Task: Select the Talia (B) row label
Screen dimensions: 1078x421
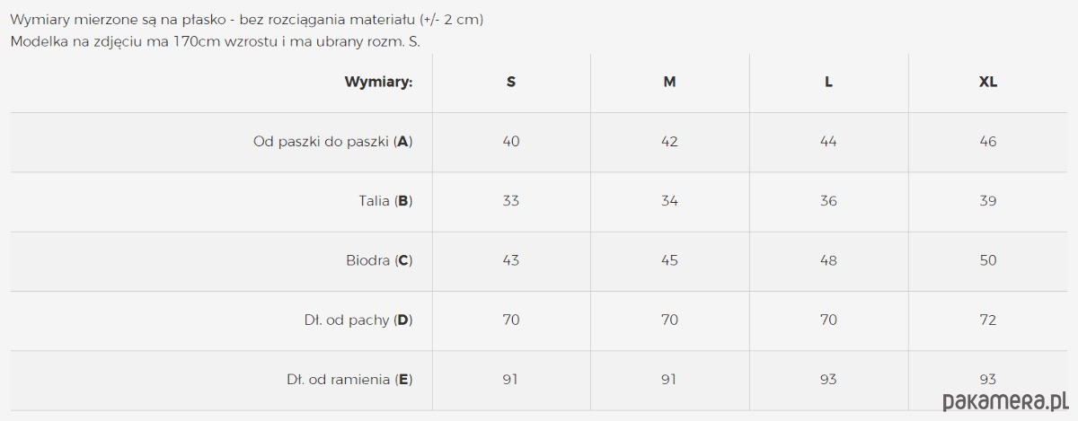Action: (385, 201)
